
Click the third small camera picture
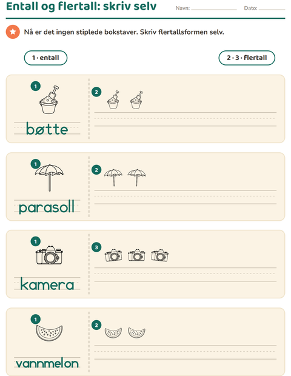[x=160, y=255]
